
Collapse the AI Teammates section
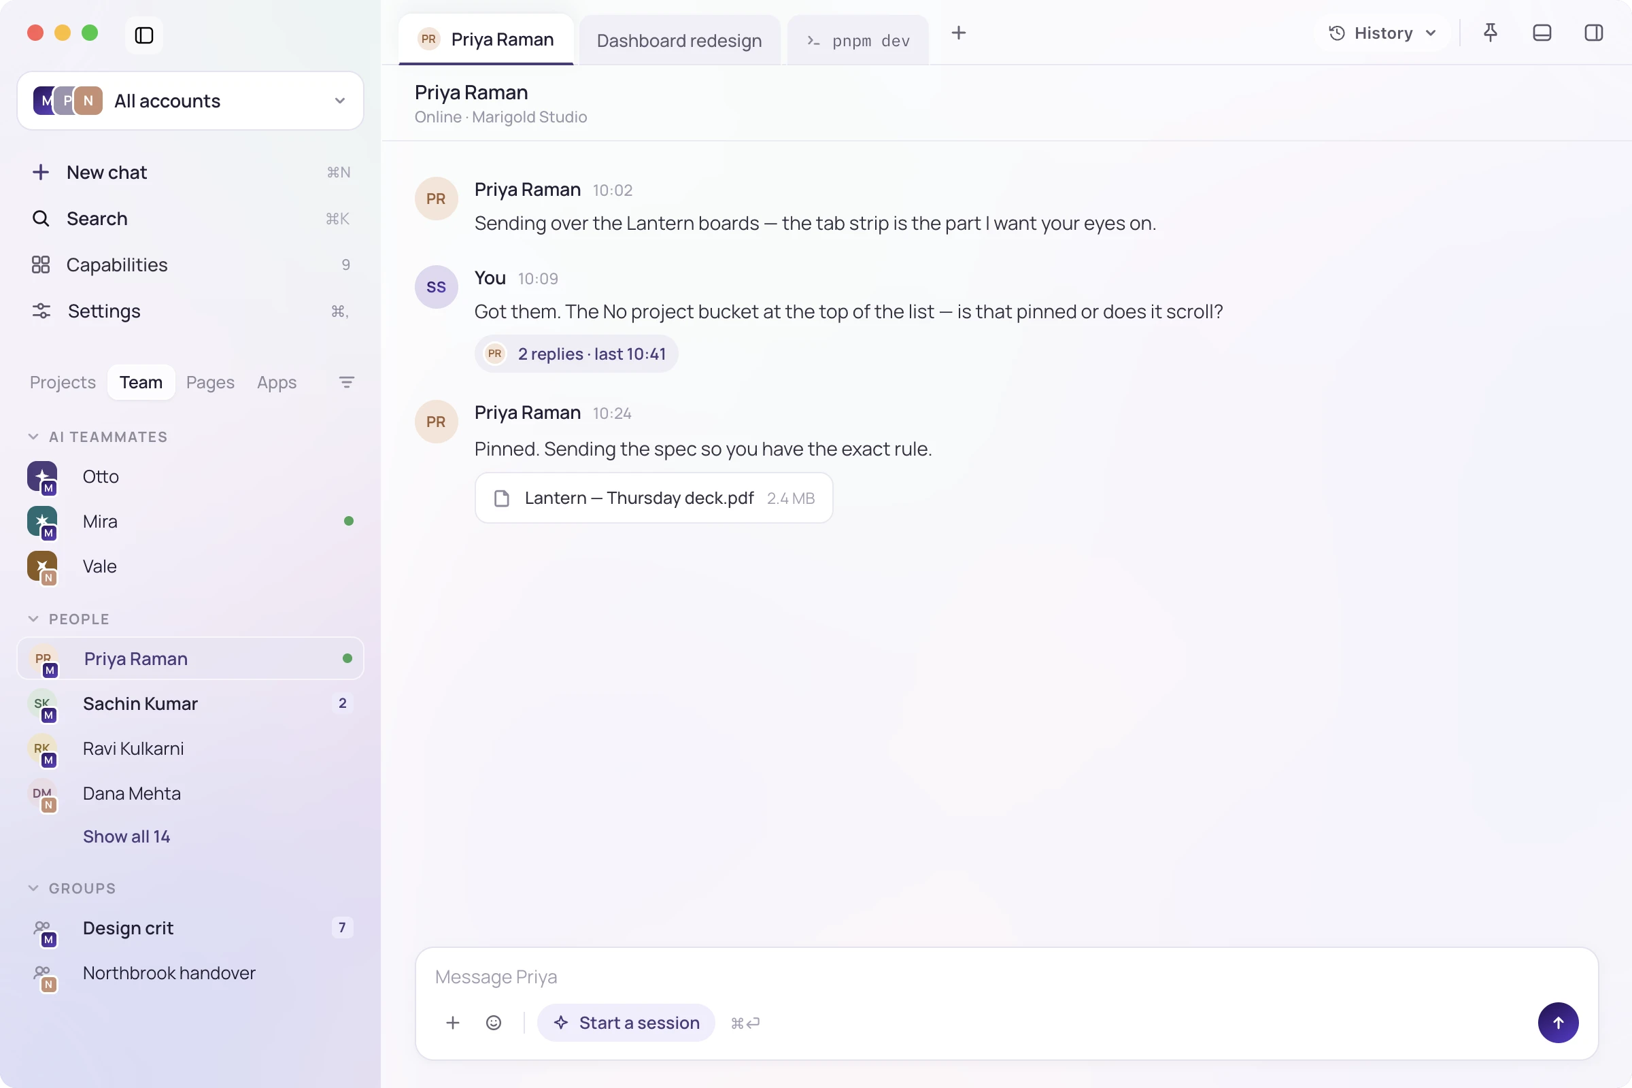33,437
